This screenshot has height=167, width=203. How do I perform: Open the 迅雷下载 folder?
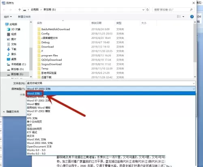[45, 77]
